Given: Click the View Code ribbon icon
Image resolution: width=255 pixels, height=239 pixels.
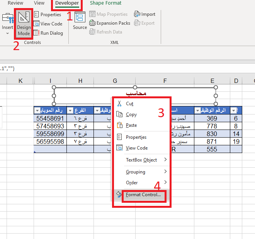Looking at the screenshot, I should click(36, 24).
